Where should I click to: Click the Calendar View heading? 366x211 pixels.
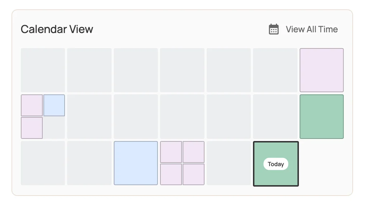[x=57, y=29]
